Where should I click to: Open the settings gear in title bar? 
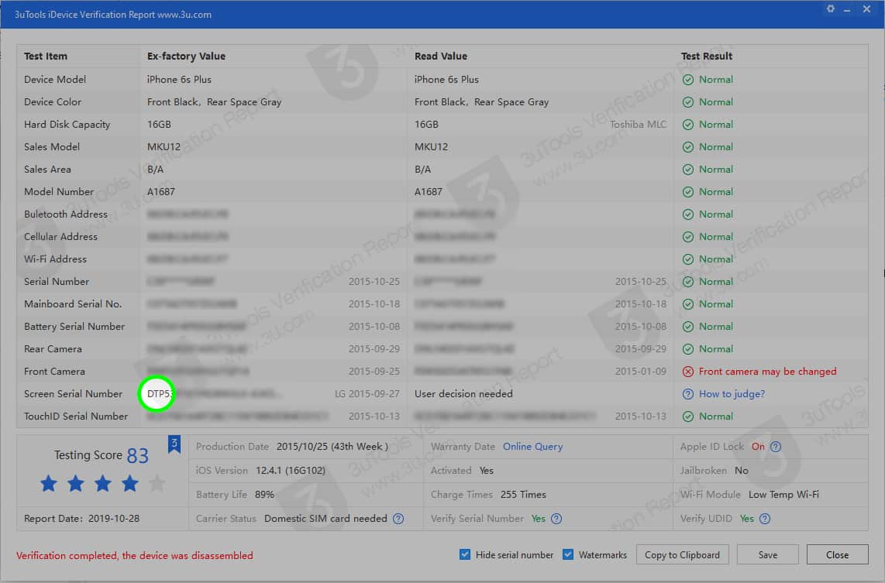[830, 9]
